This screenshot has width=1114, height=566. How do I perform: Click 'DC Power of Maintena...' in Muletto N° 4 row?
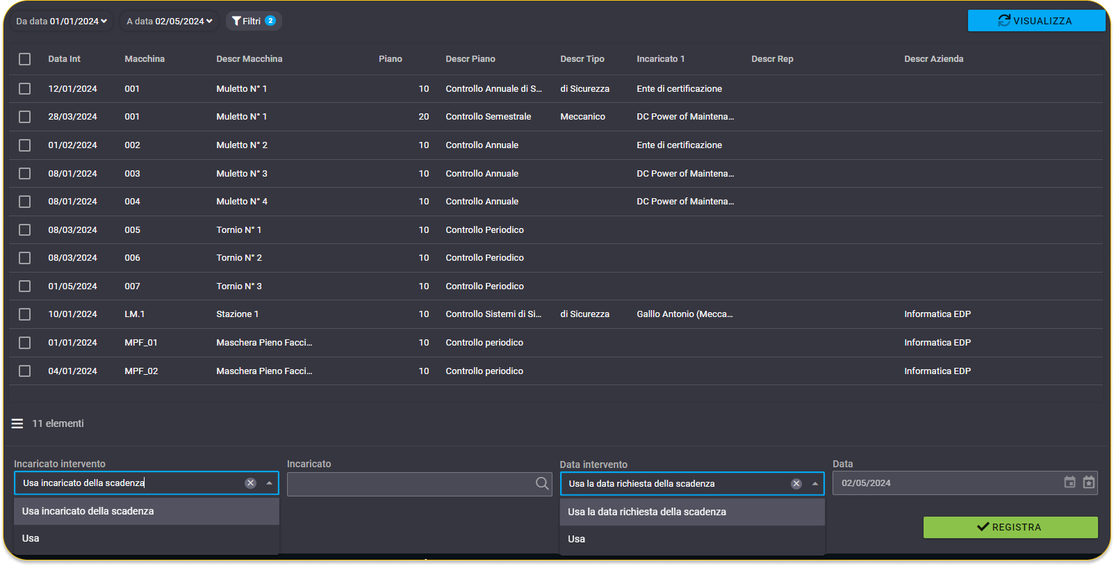[686, 202]
